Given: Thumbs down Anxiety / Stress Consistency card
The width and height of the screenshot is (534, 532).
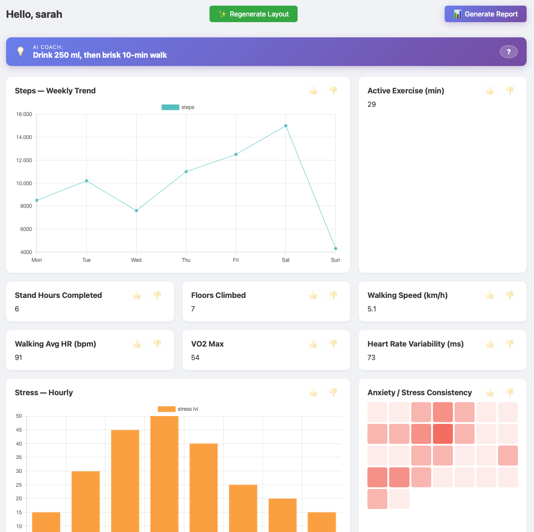Looking at the screenshot, I should coord(510,393).
